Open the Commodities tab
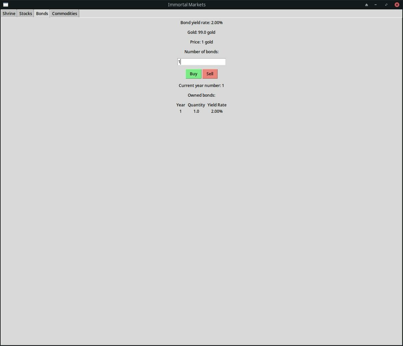Image resolution: width=403 pixels, height=346 pixels. [64, 13]
